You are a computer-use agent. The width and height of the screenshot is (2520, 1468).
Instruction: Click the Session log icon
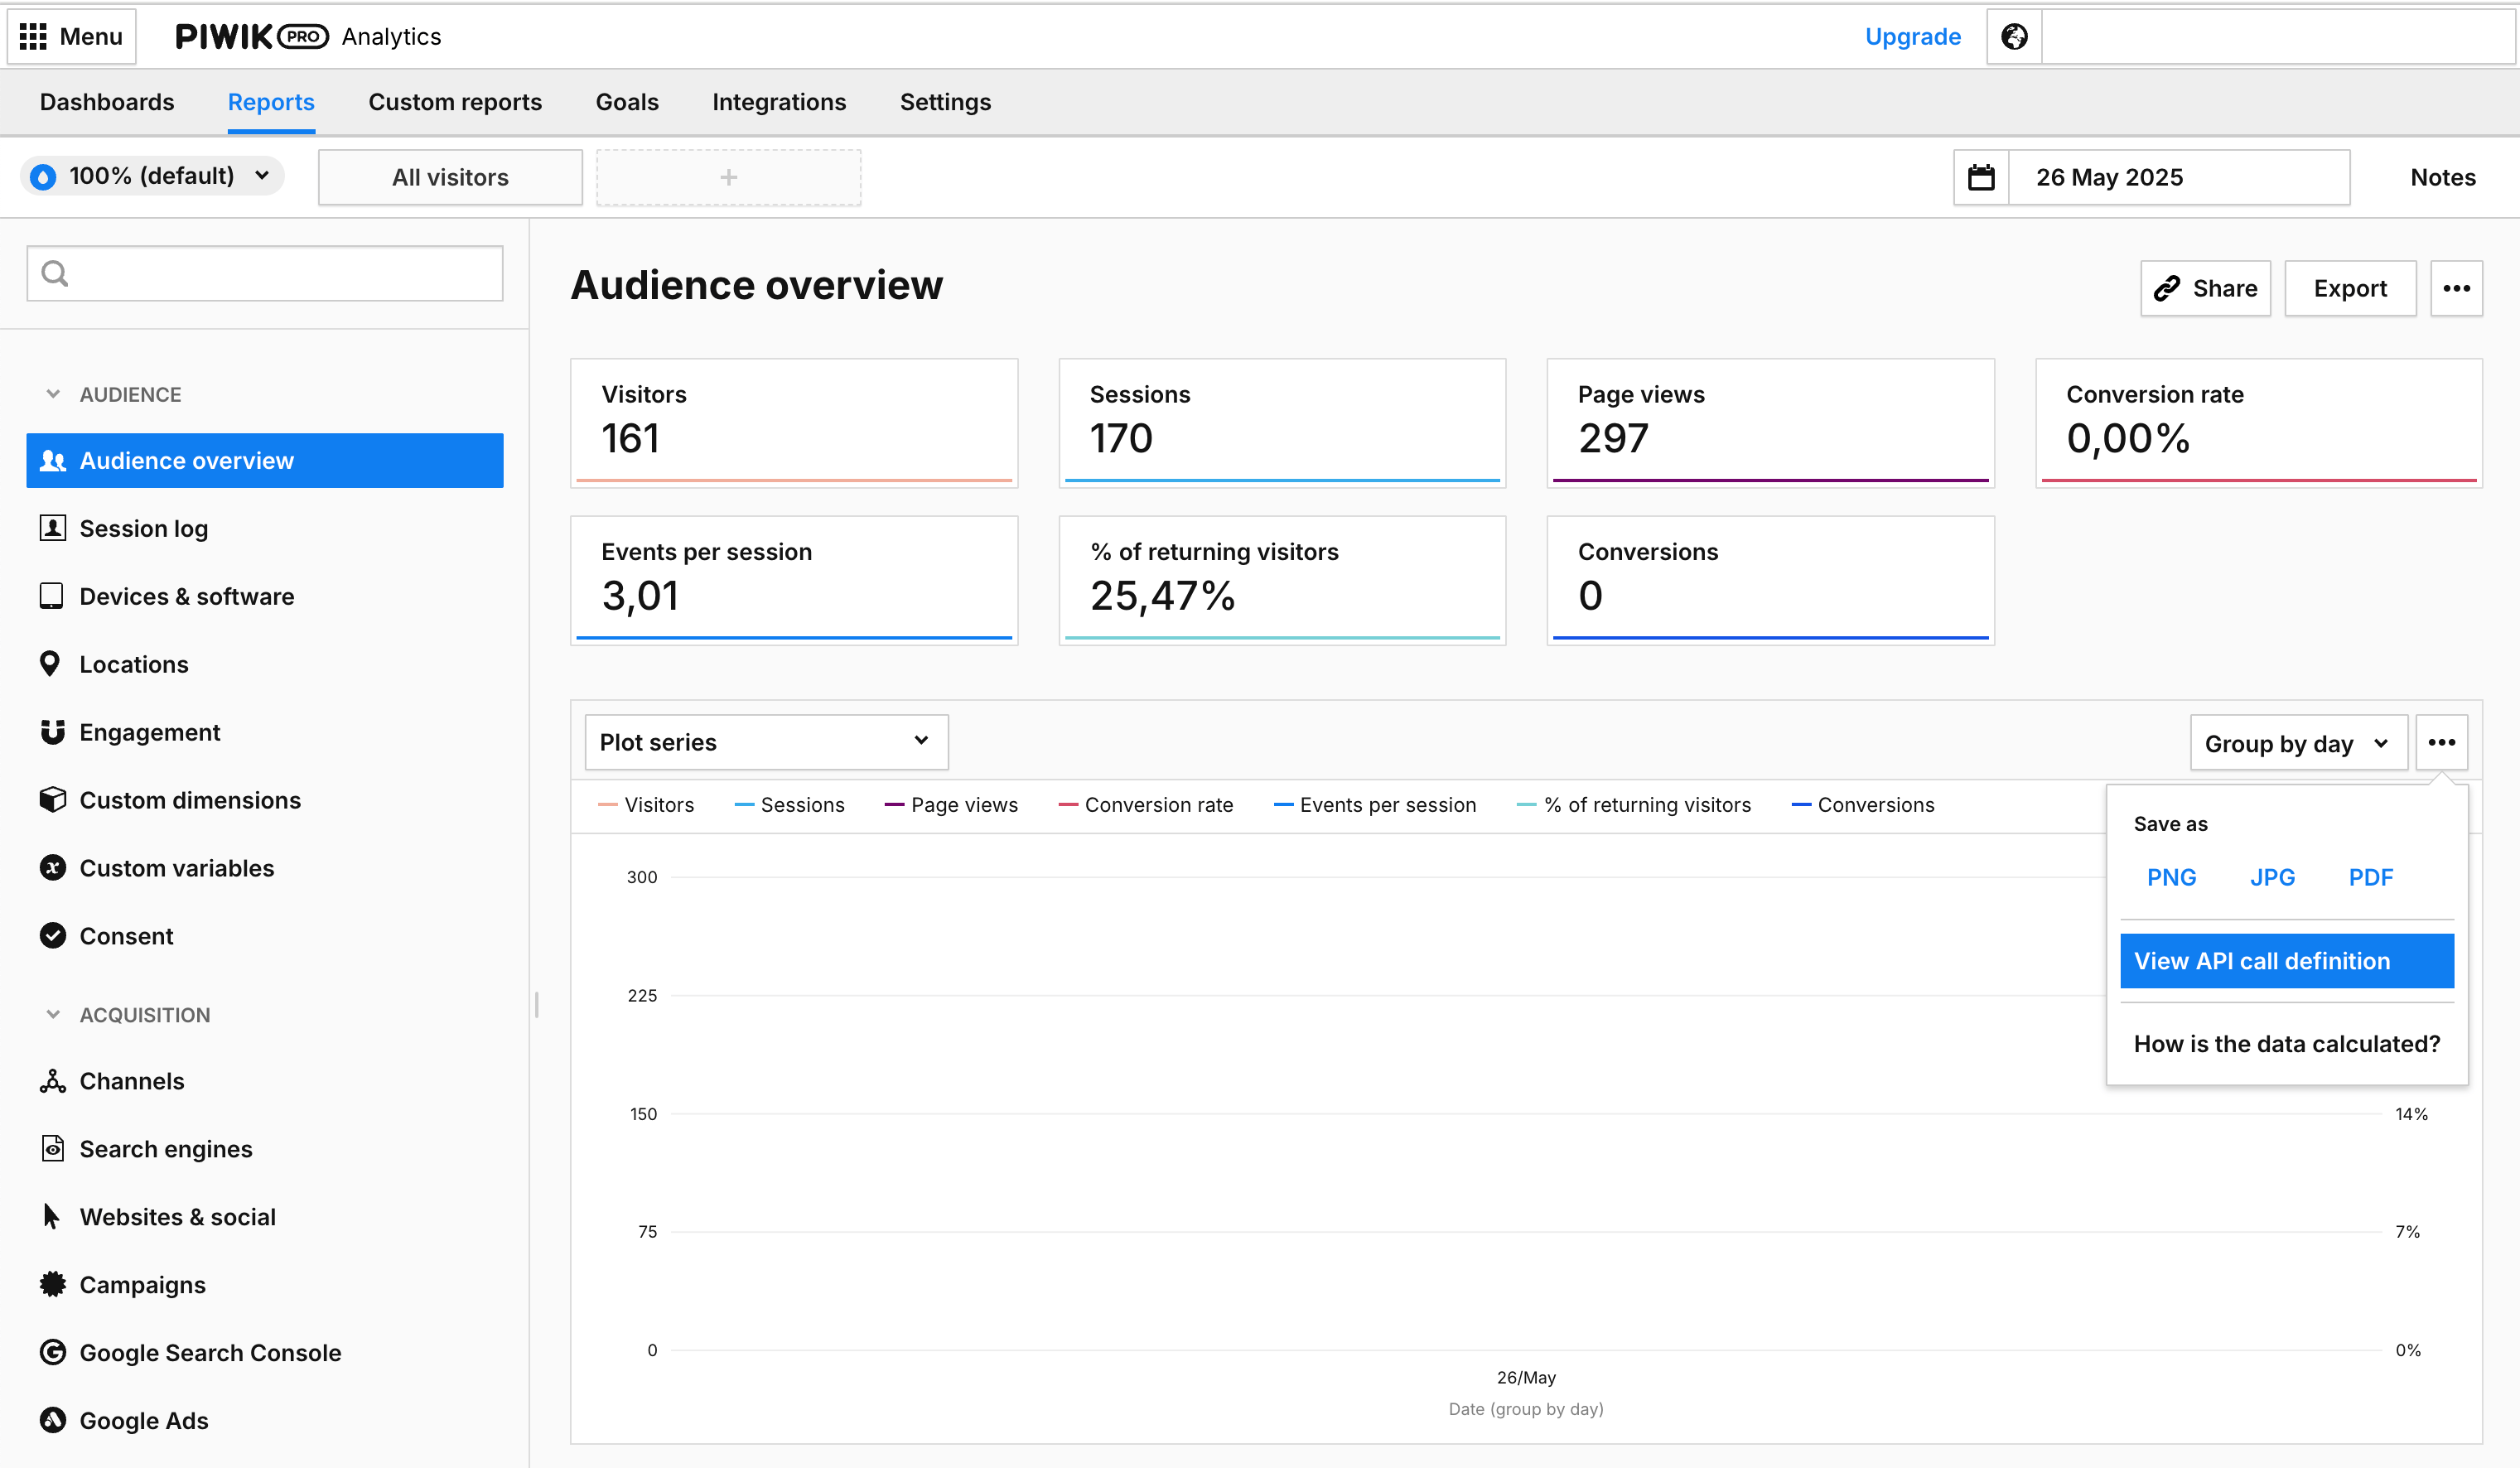pos(53,528)
